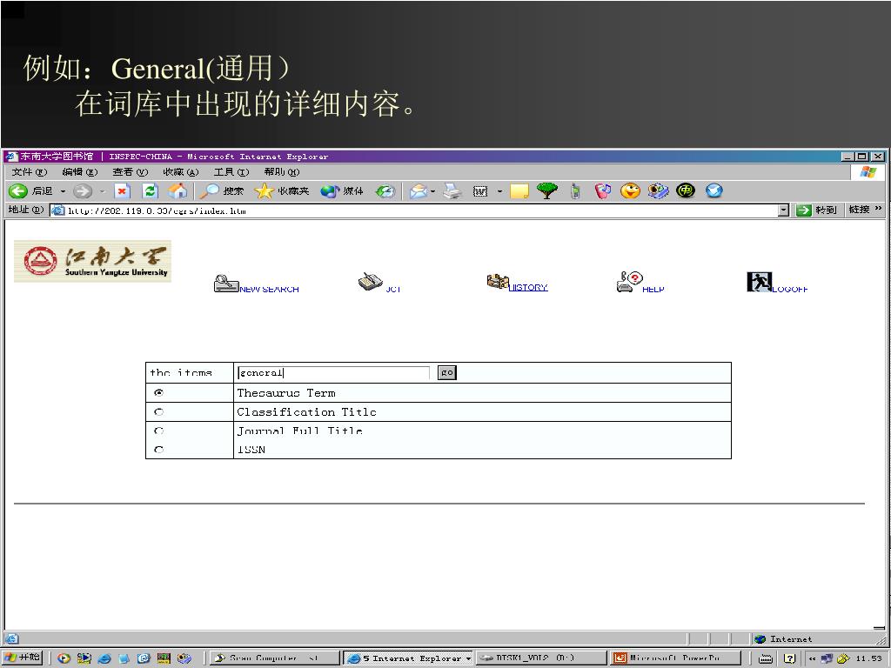
Task: Open the History icon
Action: click(x=497, y=282)
